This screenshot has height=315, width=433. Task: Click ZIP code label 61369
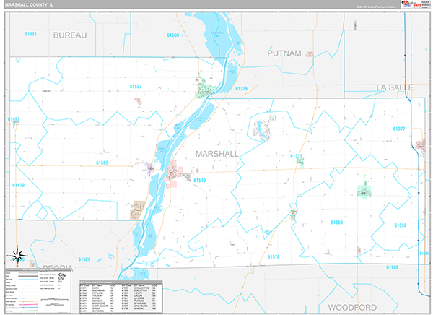[336, 223]
